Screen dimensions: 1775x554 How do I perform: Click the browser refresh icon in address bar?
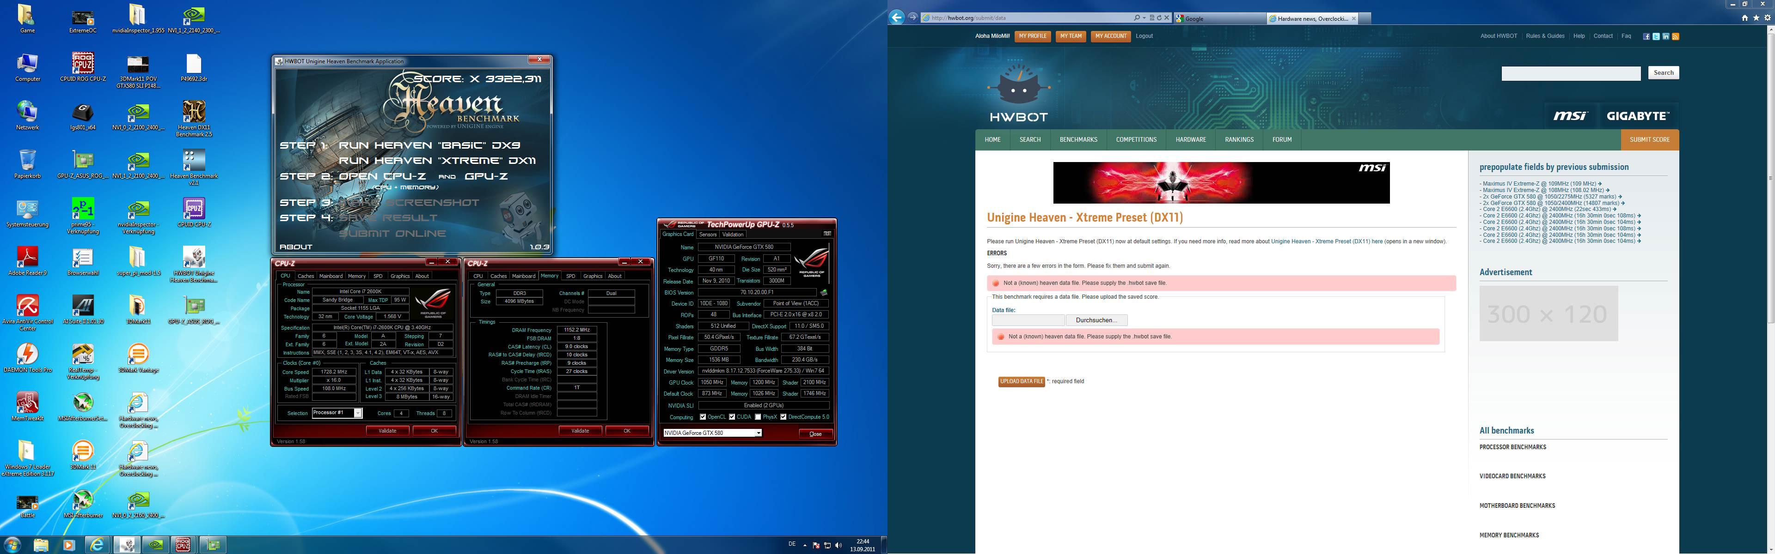(x=1160, y=18)
